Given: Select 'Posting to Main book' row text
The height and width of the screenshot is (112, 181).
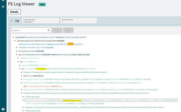Looking at the screenshot, I should pyautogui.click(x=29, y=62).
